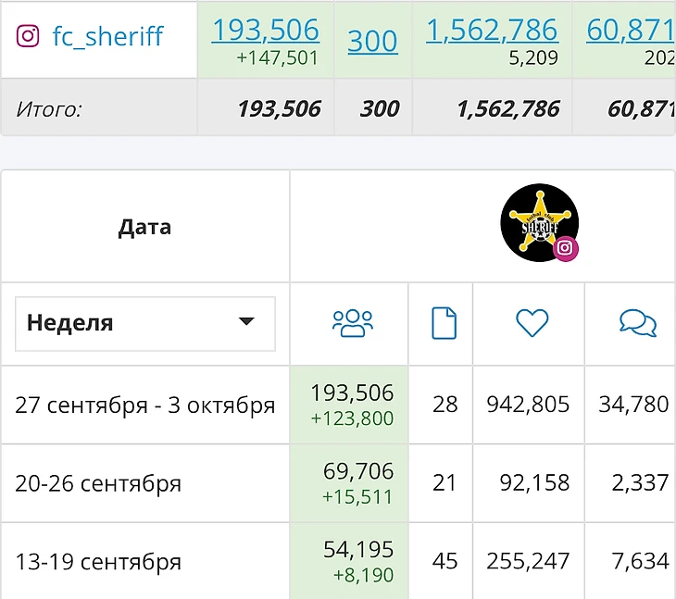This screenshot has width=676, height=599.
Task: Click the dropdown arrow next to Неделя
Action: pyautogui.click(x=245, y=322)
